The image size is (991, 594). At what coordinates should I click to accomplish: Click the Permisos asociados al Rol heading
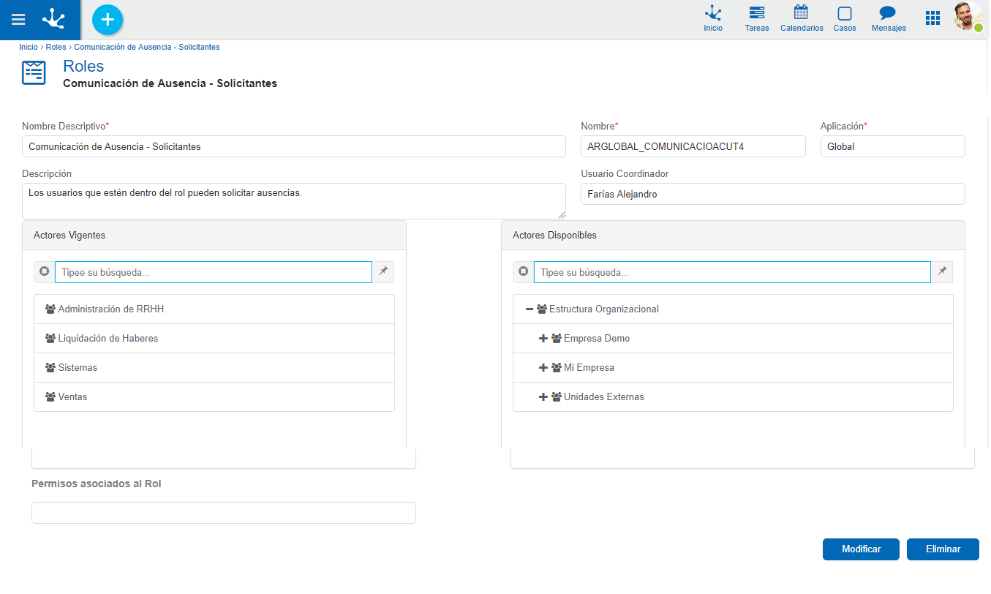[x=97, y=484]
